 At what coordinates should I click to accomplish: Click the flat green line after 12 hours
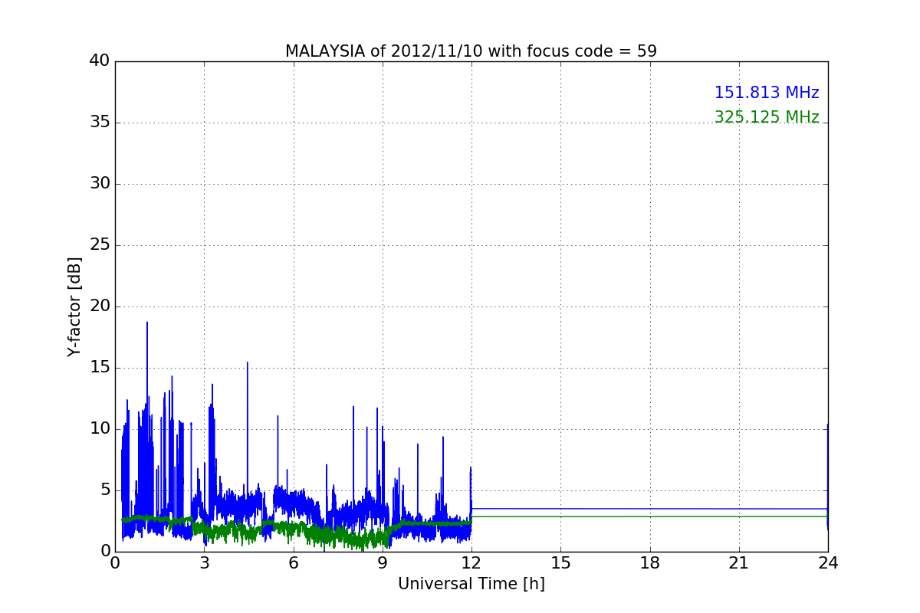(x=649, y=516)
